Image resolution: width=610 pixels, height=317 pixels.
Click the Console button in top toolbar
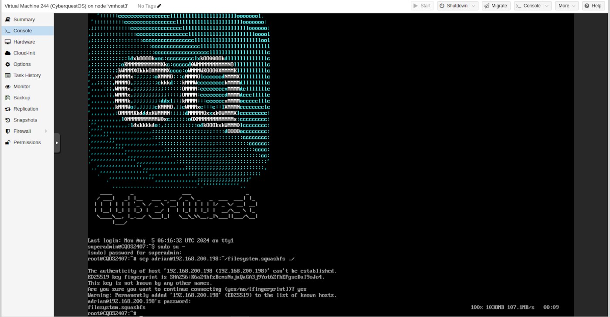pos(528,6)
